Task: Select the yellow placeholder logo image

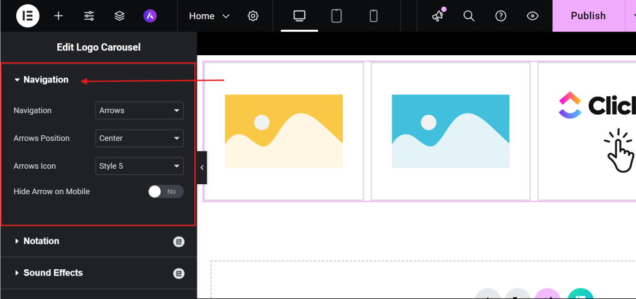Action: [284, 132]
